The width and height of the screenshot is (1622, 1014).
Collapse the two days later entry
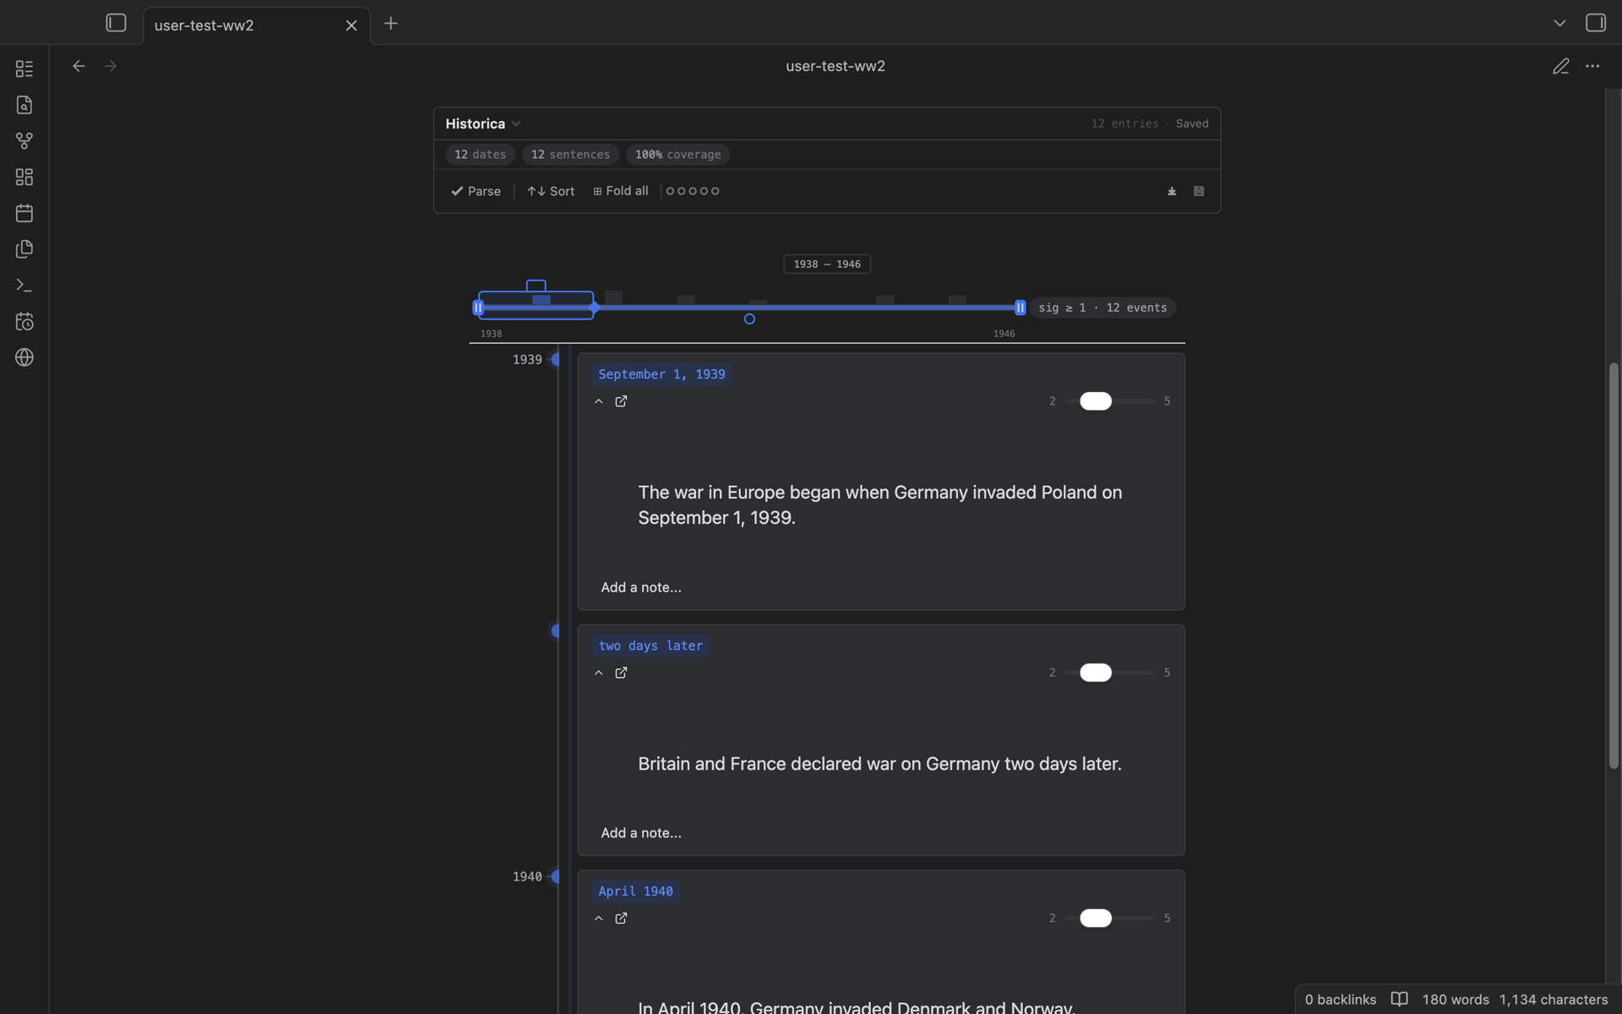click(x=599, y=673)
